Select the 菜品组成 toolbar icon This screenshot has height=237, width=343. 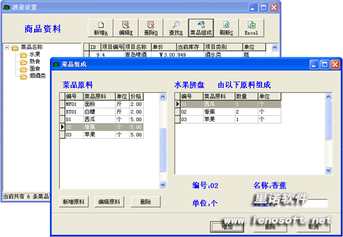[x=201, y=28]
